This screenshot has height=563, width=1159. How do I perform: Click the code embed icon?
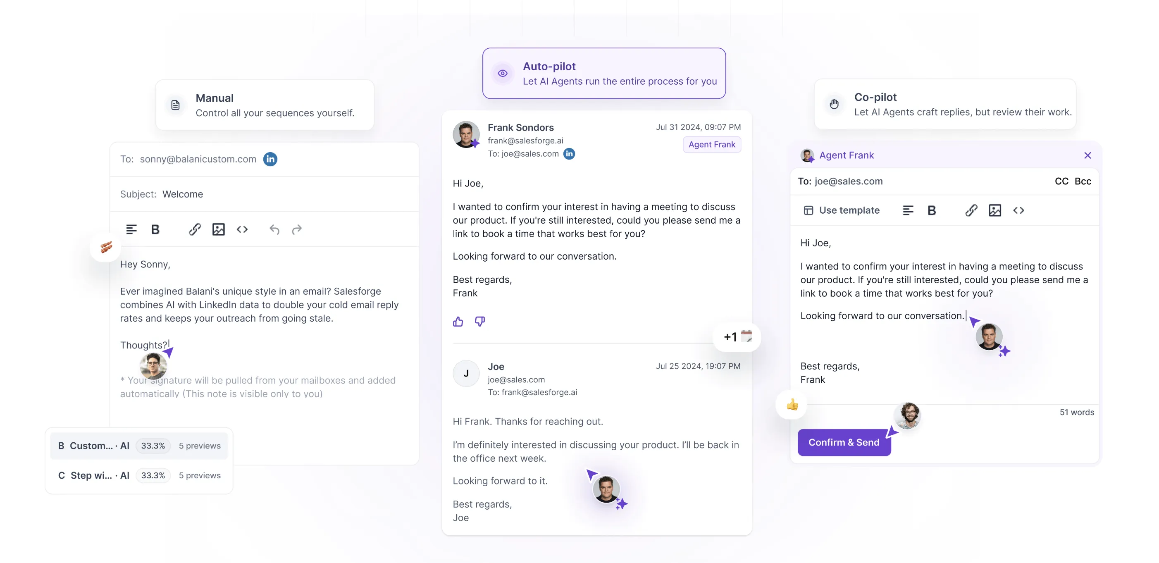(x=242, y=229)
